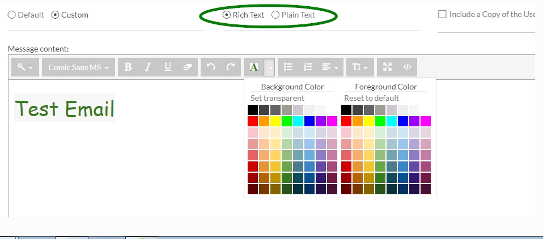Insert an ordered numbered list
The image size is (543, 239).
308,67
